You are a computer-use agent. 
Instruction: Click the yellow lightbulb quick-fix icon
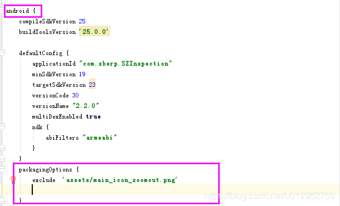(13, 180)
